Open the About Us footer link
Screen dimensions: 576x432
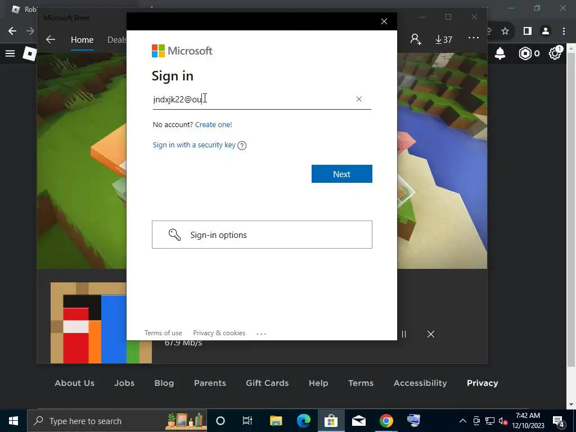(75, 382)
